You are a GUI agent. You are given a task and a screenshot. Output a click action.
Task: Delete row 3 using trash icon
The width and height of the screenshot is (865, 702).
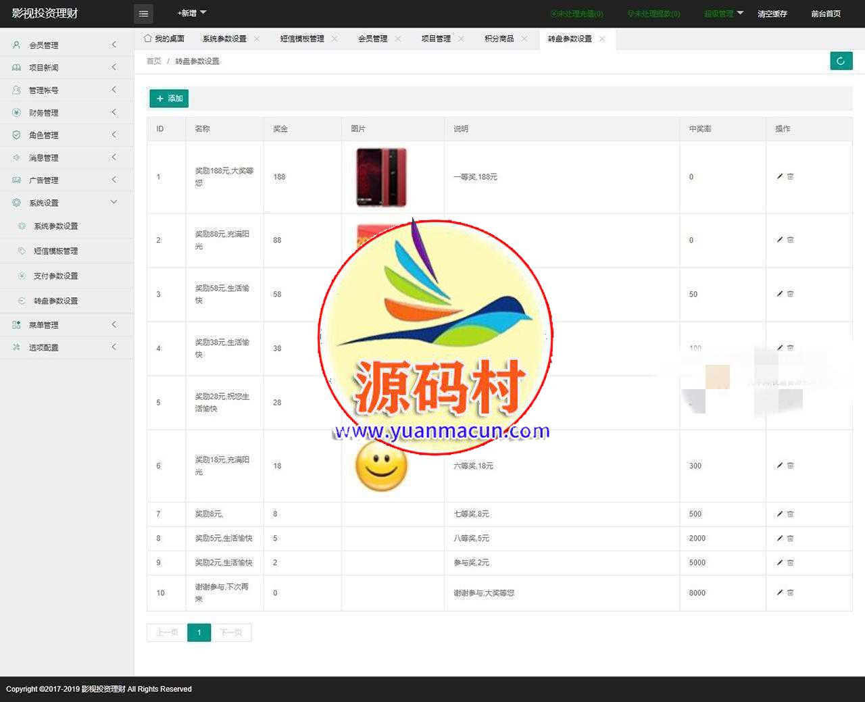click(790, 294)
